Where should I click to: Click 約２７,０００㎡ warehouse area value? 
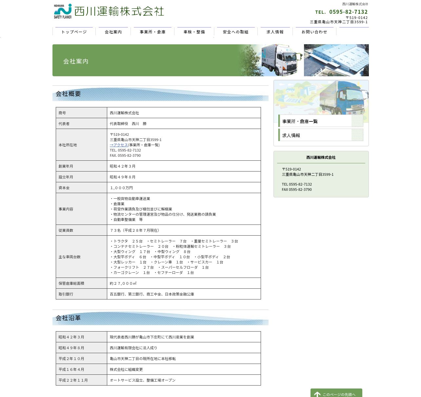tap(123, 283)
